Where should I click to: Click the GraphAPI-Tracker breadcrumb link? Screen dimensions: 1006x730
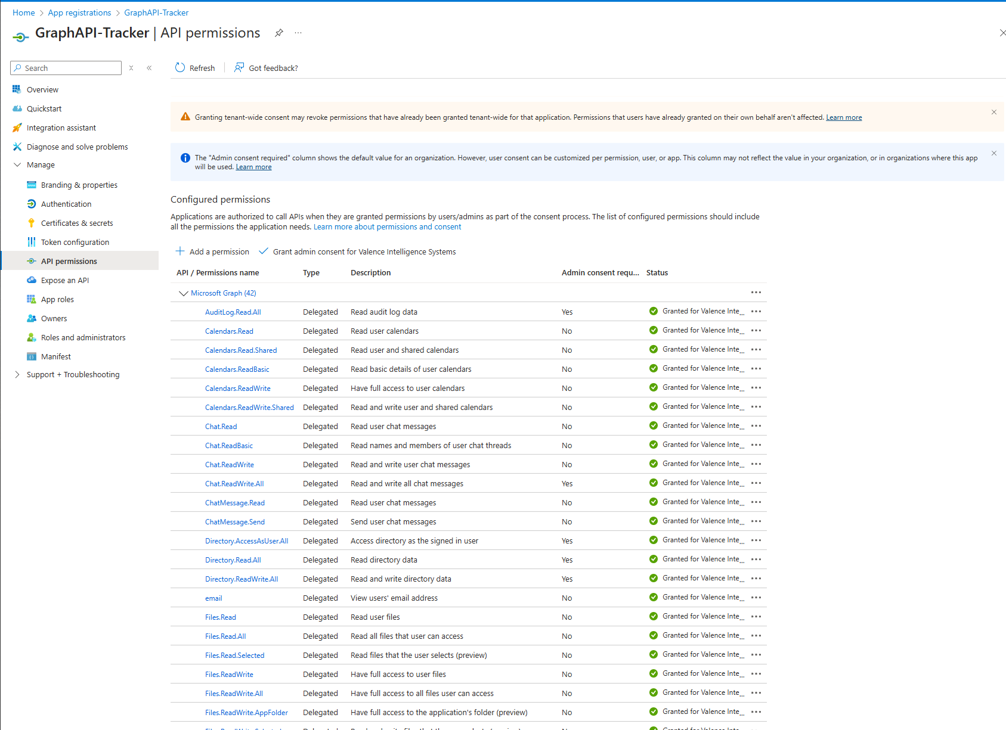(x=156, y=13)
